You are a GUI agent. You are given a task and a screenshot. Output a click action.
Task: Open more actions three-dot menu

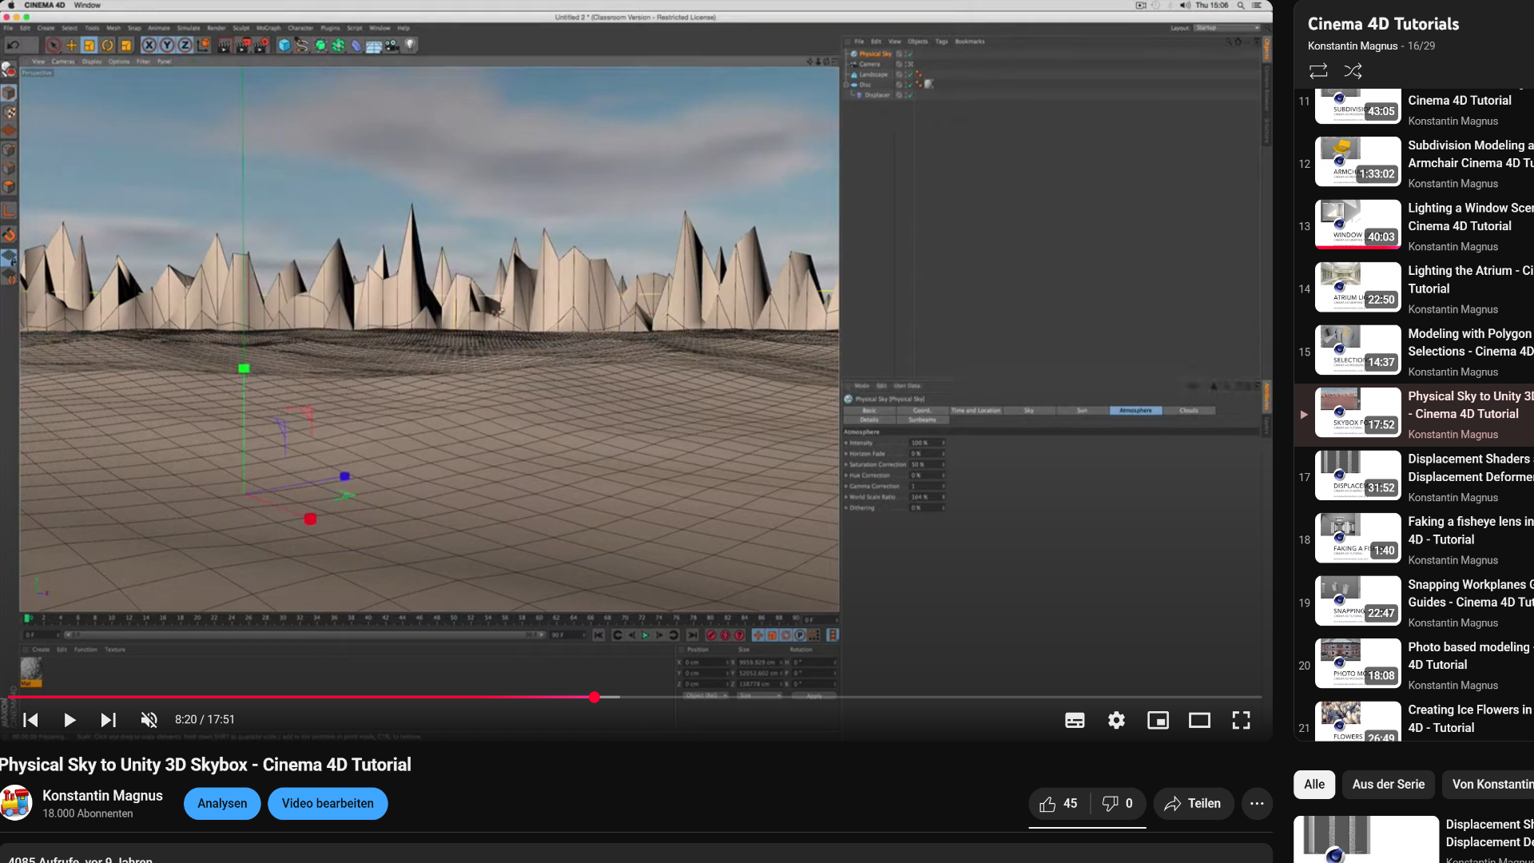coord(1257,804)
